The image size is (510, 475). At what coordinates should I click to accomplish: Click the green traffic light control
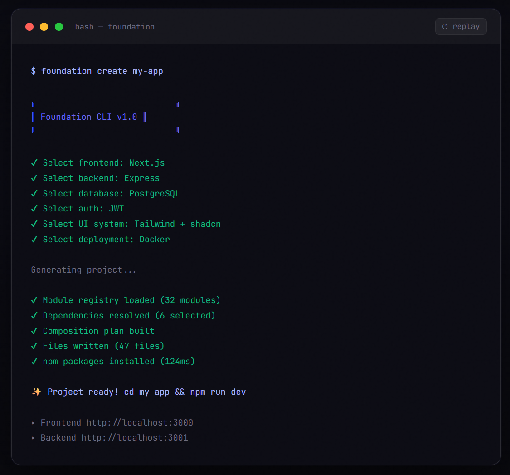click(x=58, y=27)
